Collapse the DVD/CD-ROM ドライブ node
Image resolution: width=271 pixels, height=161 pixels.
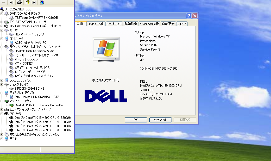point(2,14)
